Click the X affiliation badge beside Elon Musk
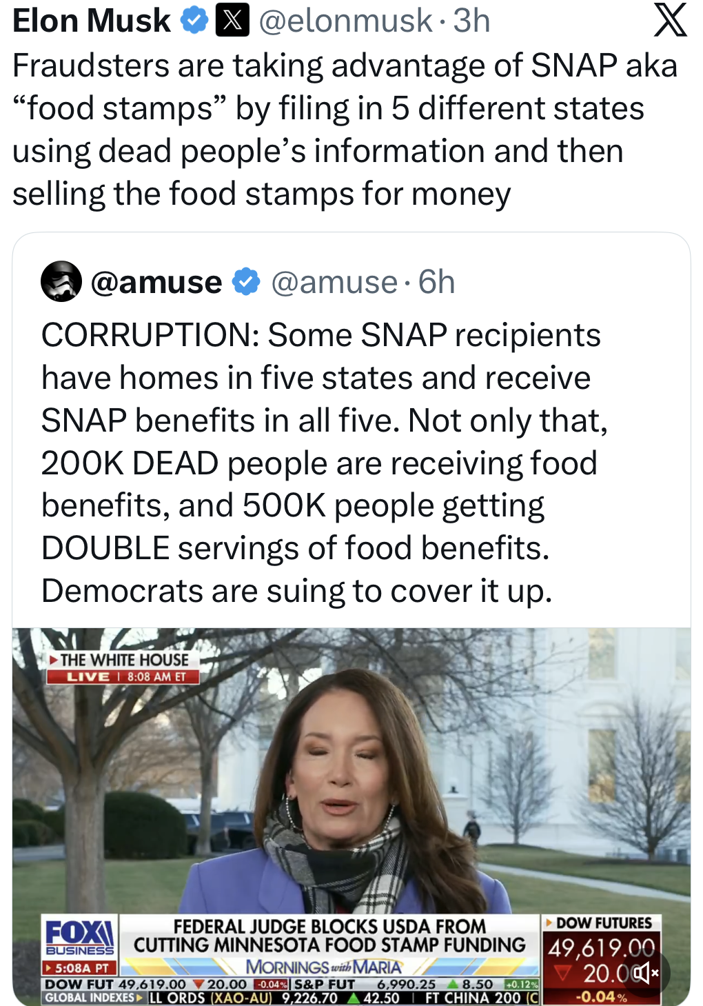 coord(233,21)
